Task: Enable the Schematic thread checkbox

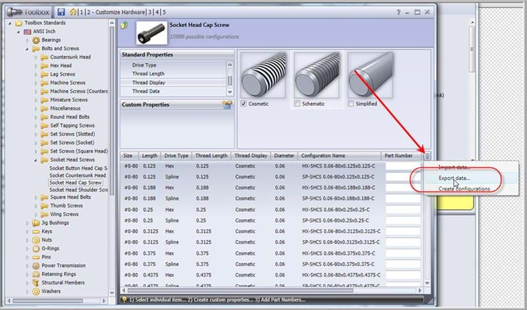Action: click(298, 104)
